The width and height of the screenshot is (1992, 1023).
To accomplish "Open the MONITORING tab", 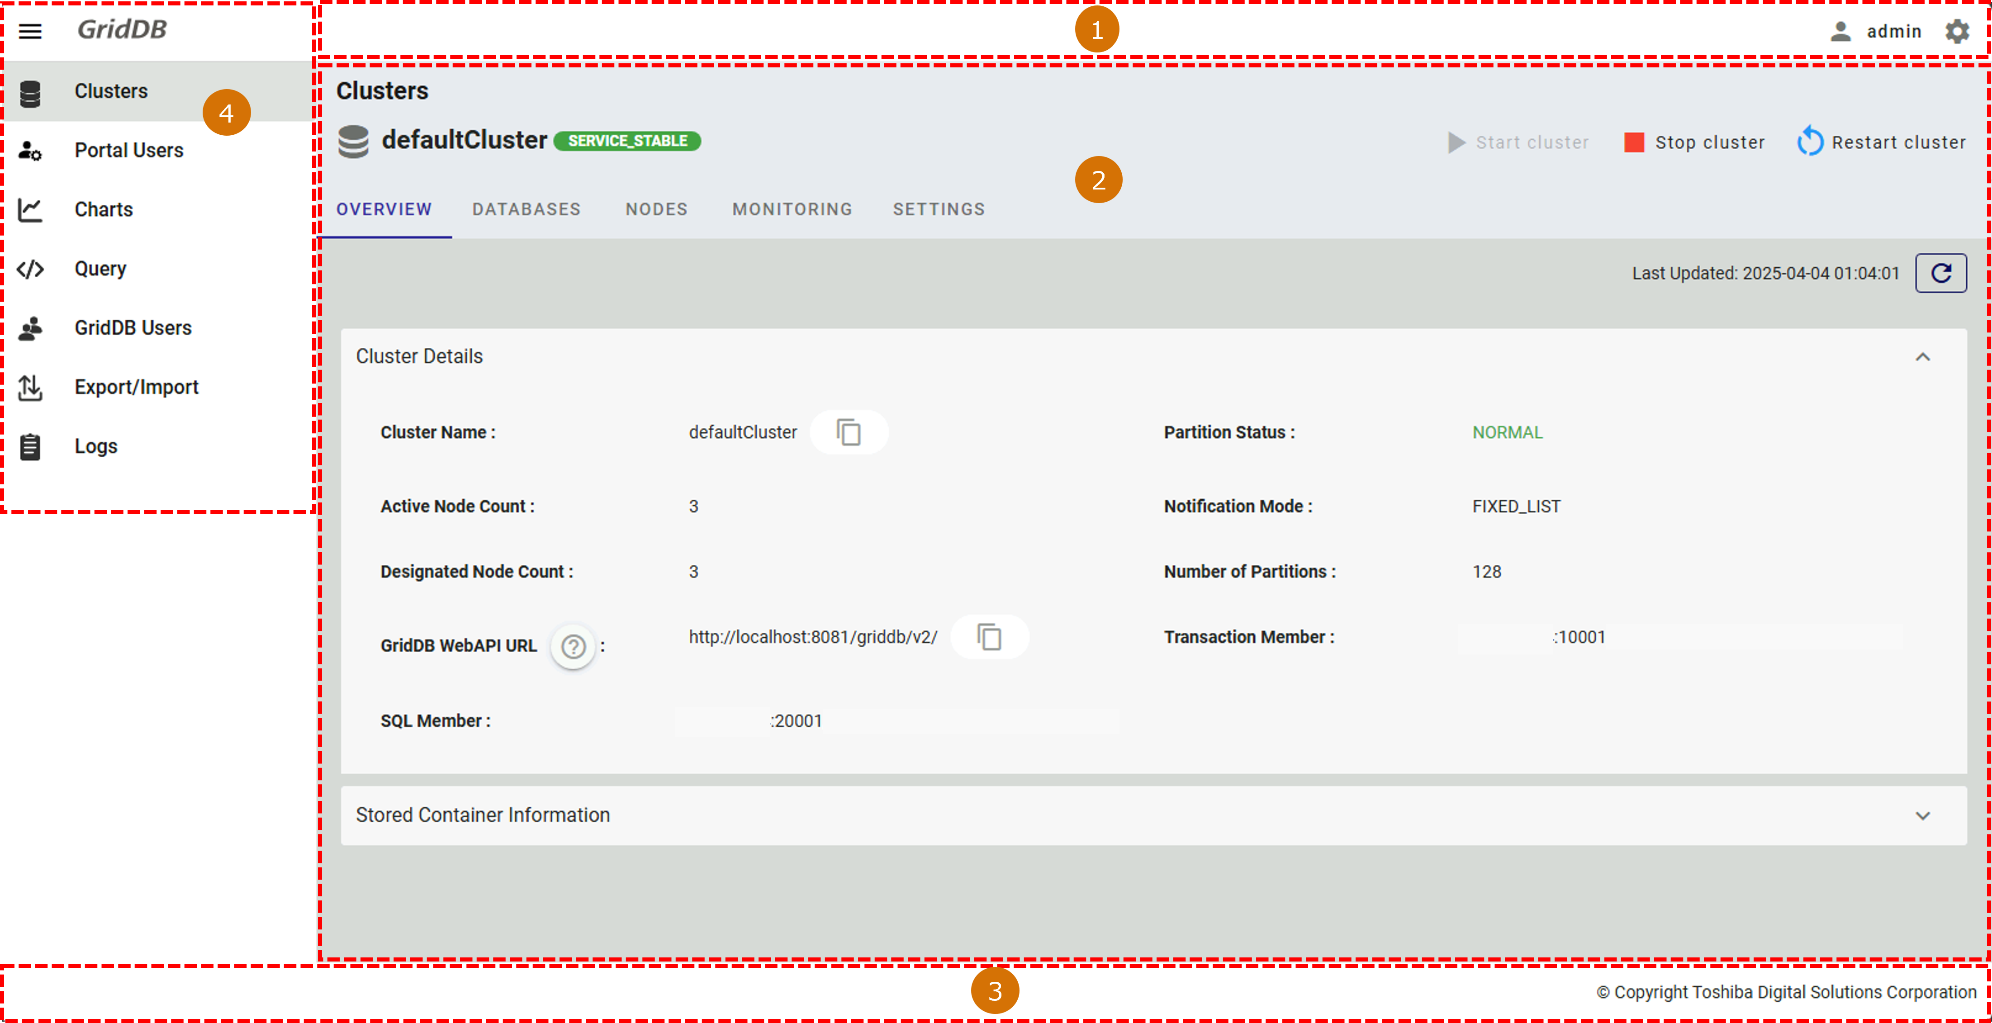I will (792, 209).
